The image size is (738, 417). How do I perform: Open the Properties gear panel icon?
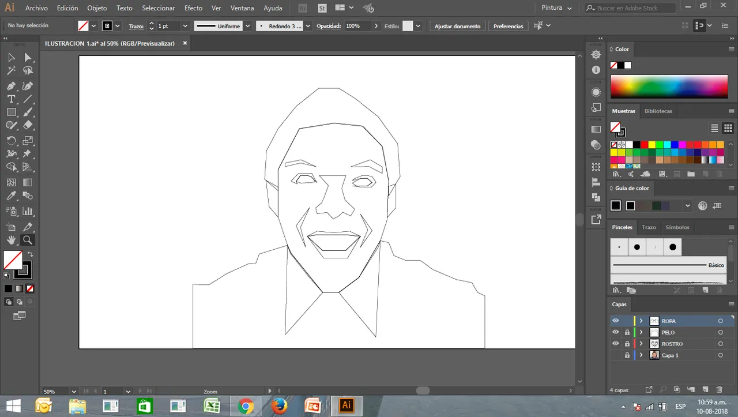click(x=596, y=55)
